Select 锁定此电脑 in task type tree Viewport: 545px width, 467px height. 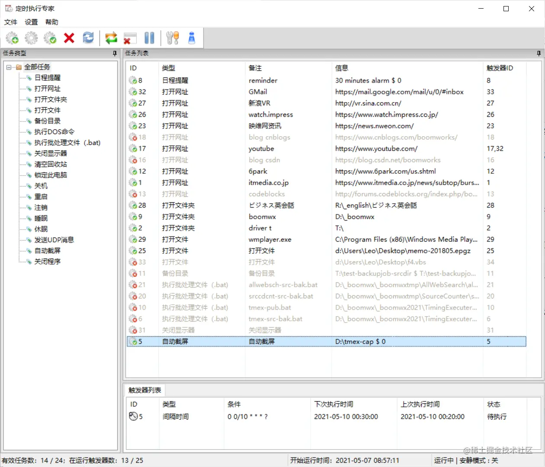click(51, 175)
